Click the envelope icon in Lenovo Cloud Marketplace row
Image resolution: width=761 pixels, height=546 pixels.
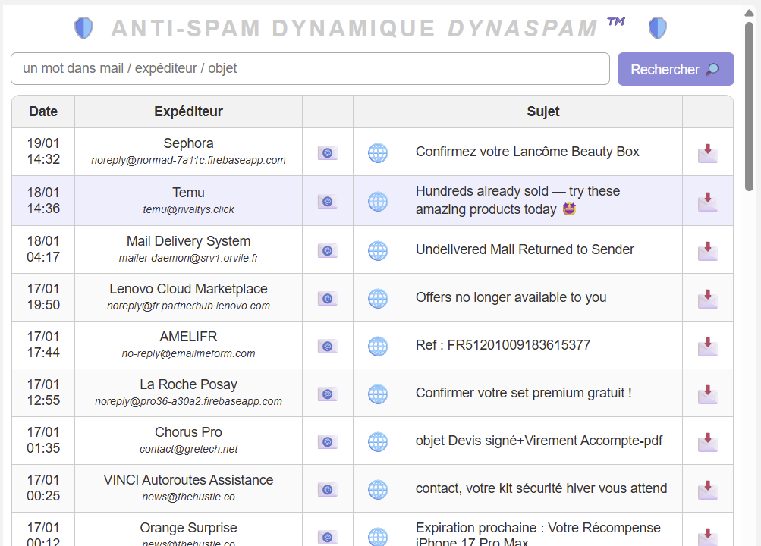click(x=327, y=298)
